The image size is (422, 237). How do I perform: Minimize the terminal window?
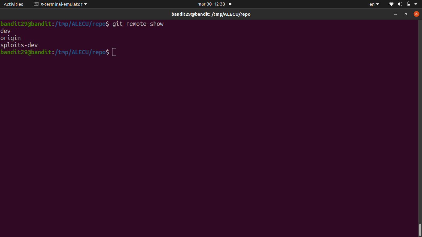[395, 14]
